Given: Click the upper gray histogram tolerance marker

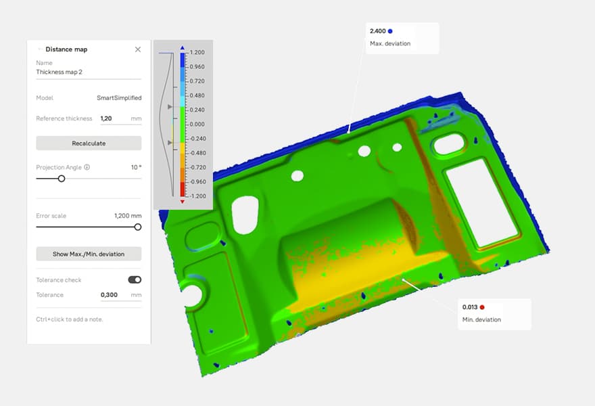Looking at the screenshot, I should (x=170, y=107).
